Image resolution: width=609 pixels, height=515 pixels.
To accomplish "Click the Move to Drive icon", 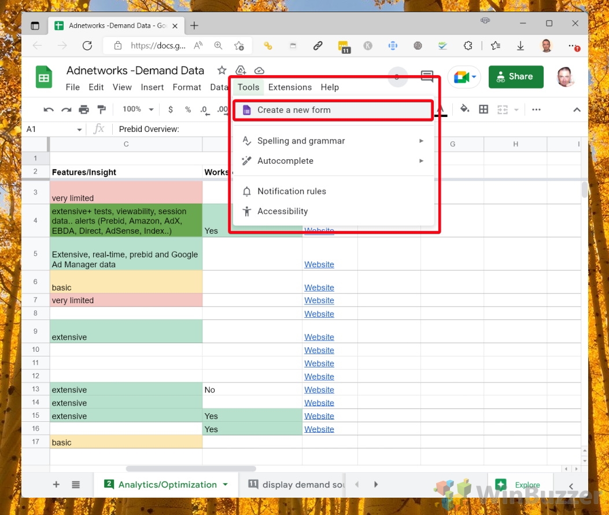I will [x=241, y=71].
